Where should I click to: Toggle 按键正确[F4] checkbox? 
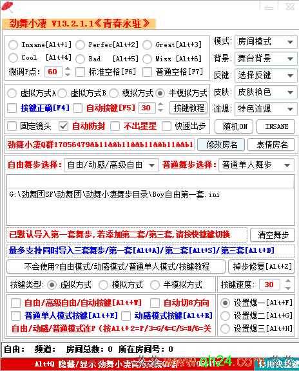[x=12, y=108]
